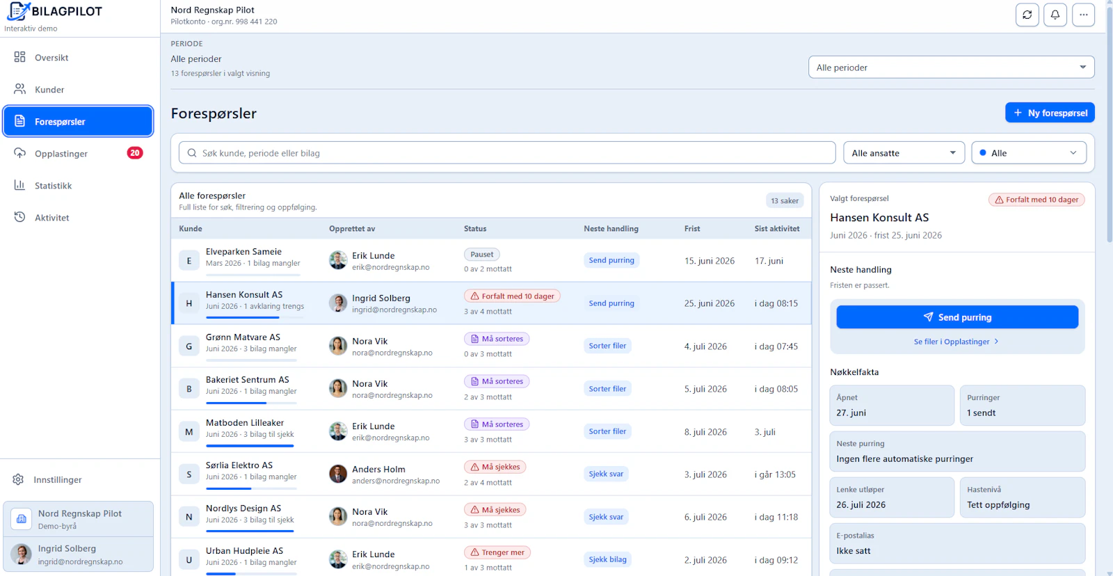Click Send purring in Hansen Konsult row

coord(611,303)
